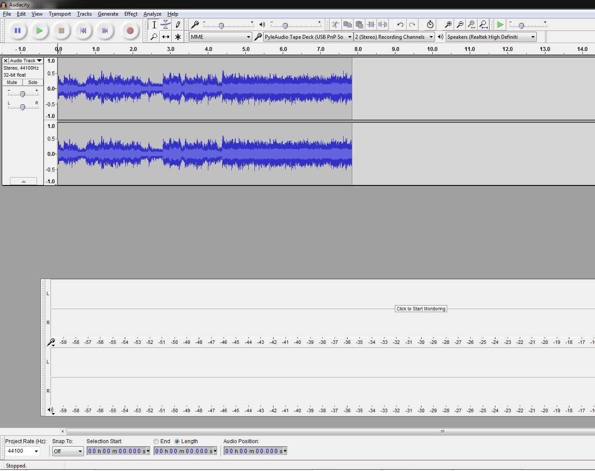Select the End radio button
The image size is (595, 471).
point(156,441)
